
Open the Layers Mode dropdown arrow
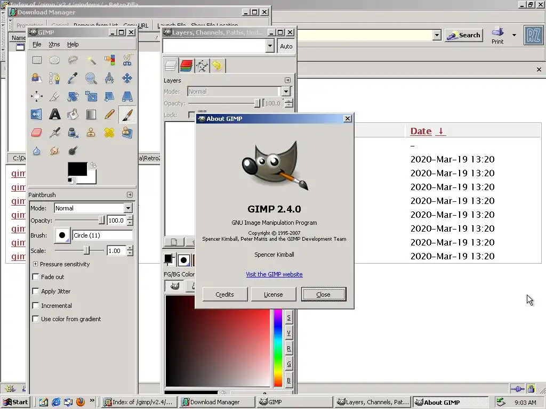[286, 92]
